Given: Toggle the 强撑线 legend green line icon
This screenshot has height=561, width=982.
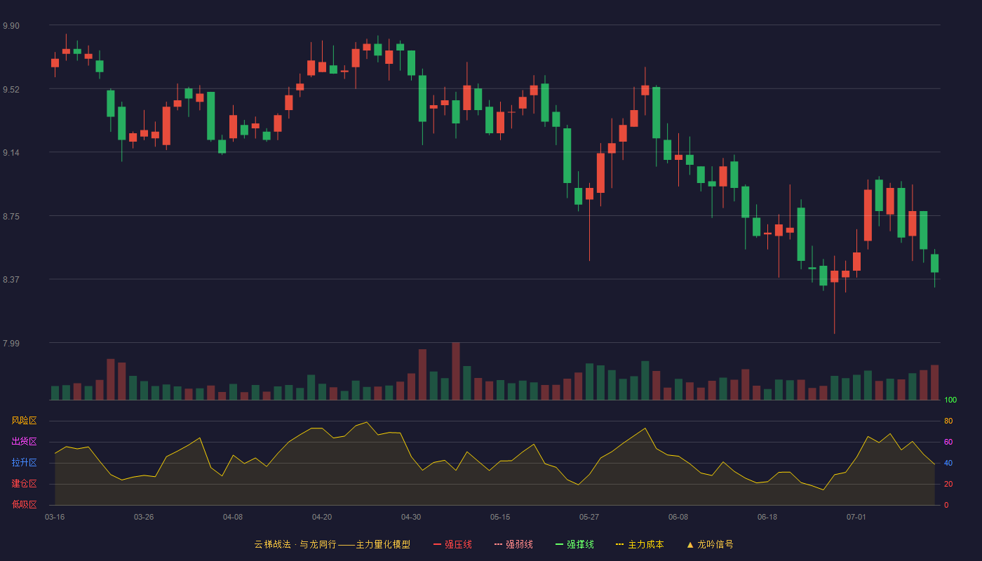Looking at the screenshot, I should (x=559, y=544).
